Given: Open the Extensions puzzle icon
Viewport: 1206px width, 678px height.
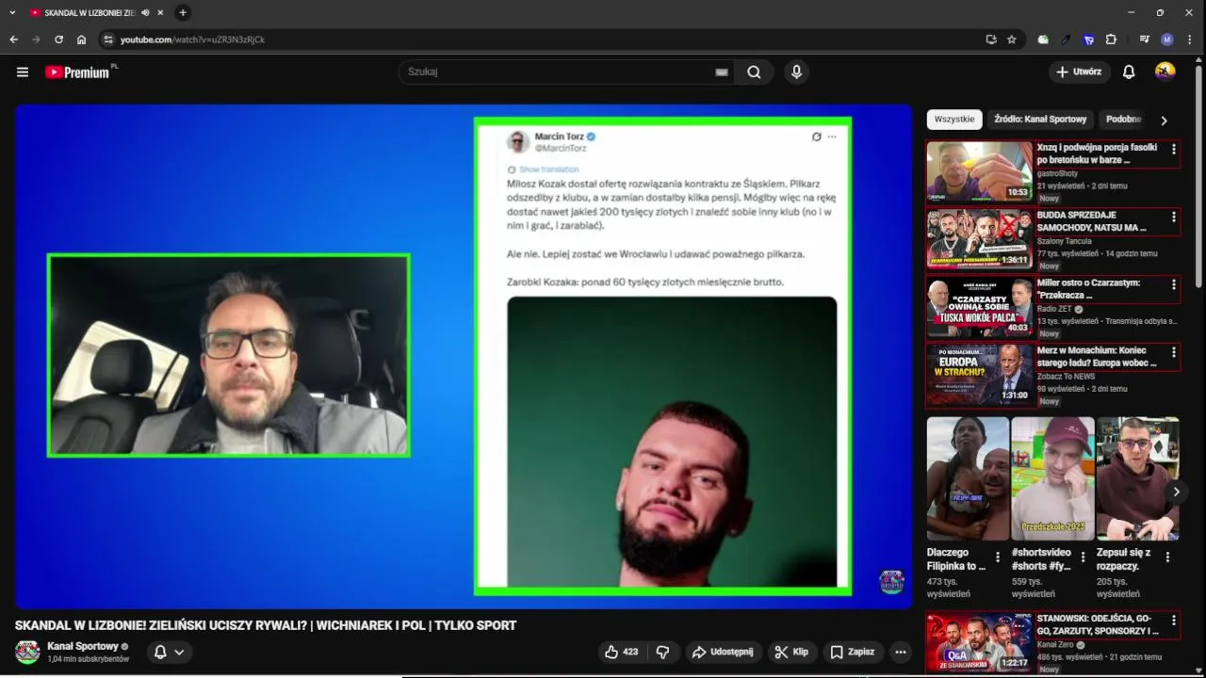Looking at the screenshot, I should [1111, 40].
